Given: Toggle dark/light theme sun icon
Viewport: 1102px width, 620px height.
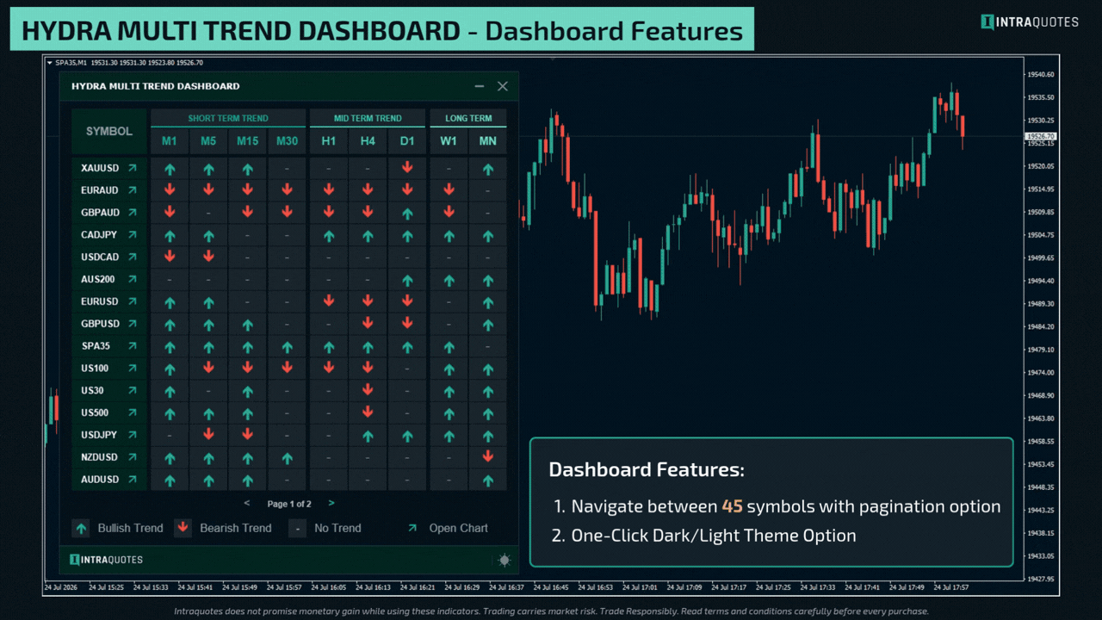Looking at the screenshot, I should click(505, 561).
